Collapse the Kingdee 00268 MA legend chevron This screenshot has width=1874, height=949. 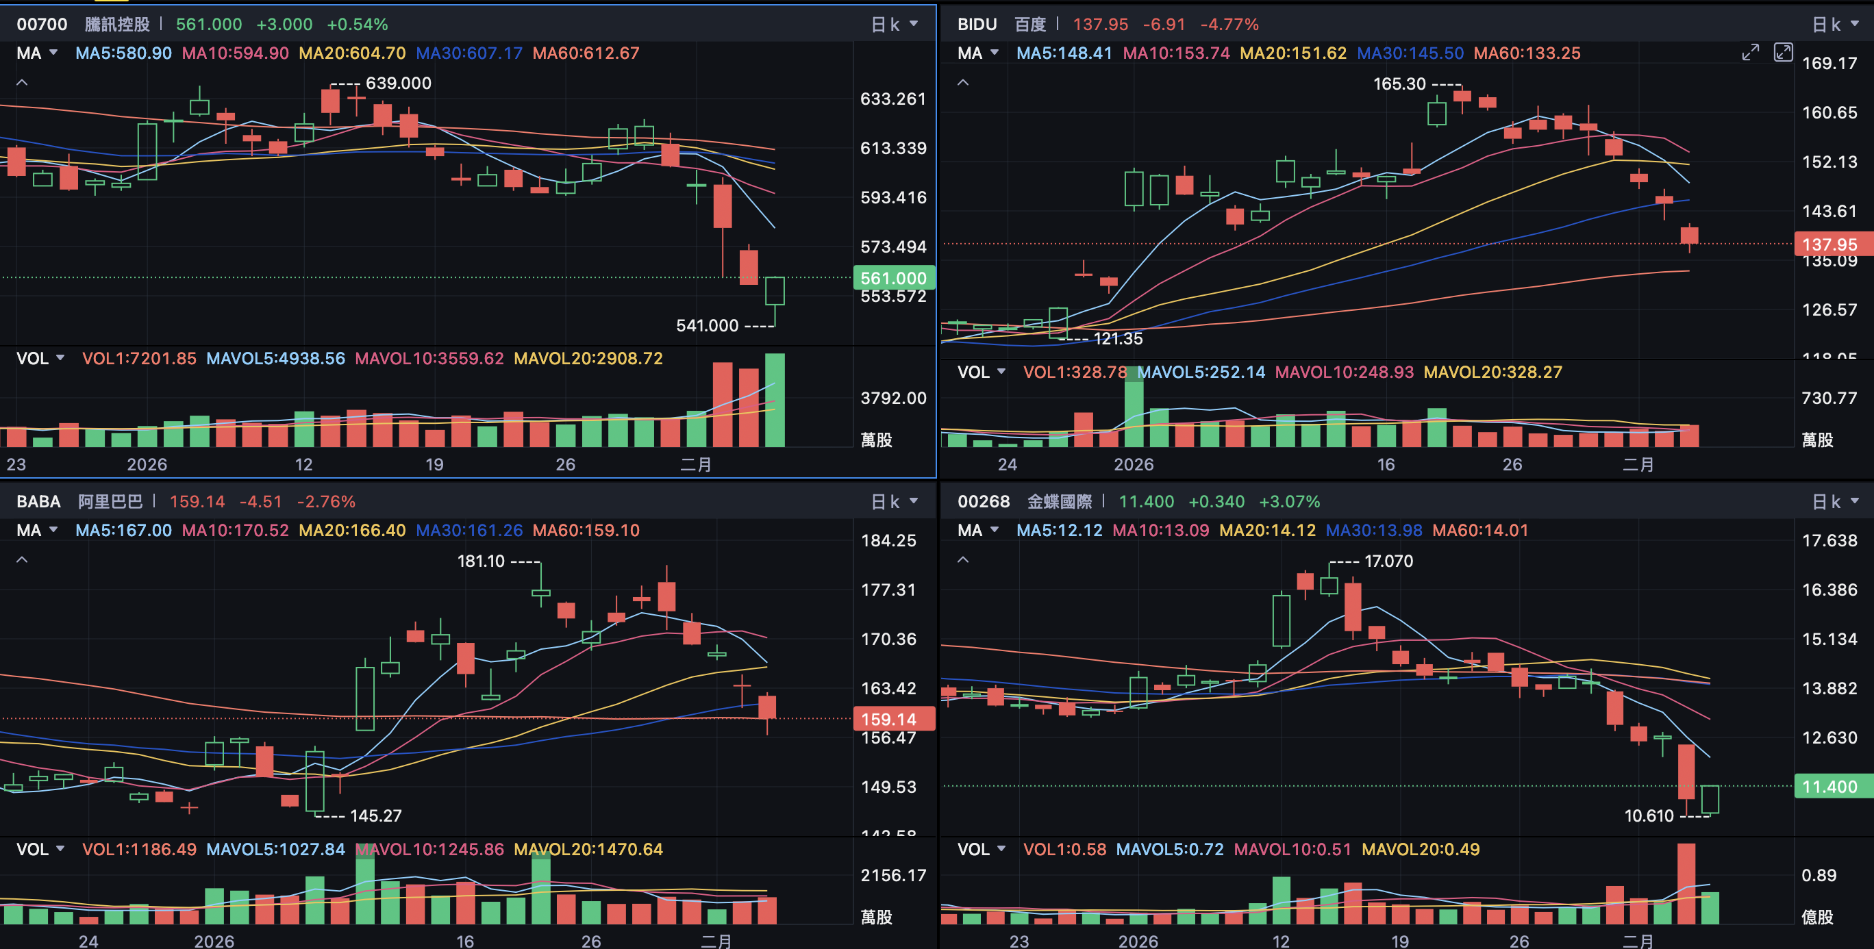pyautogui.click(x=962, y=560)
